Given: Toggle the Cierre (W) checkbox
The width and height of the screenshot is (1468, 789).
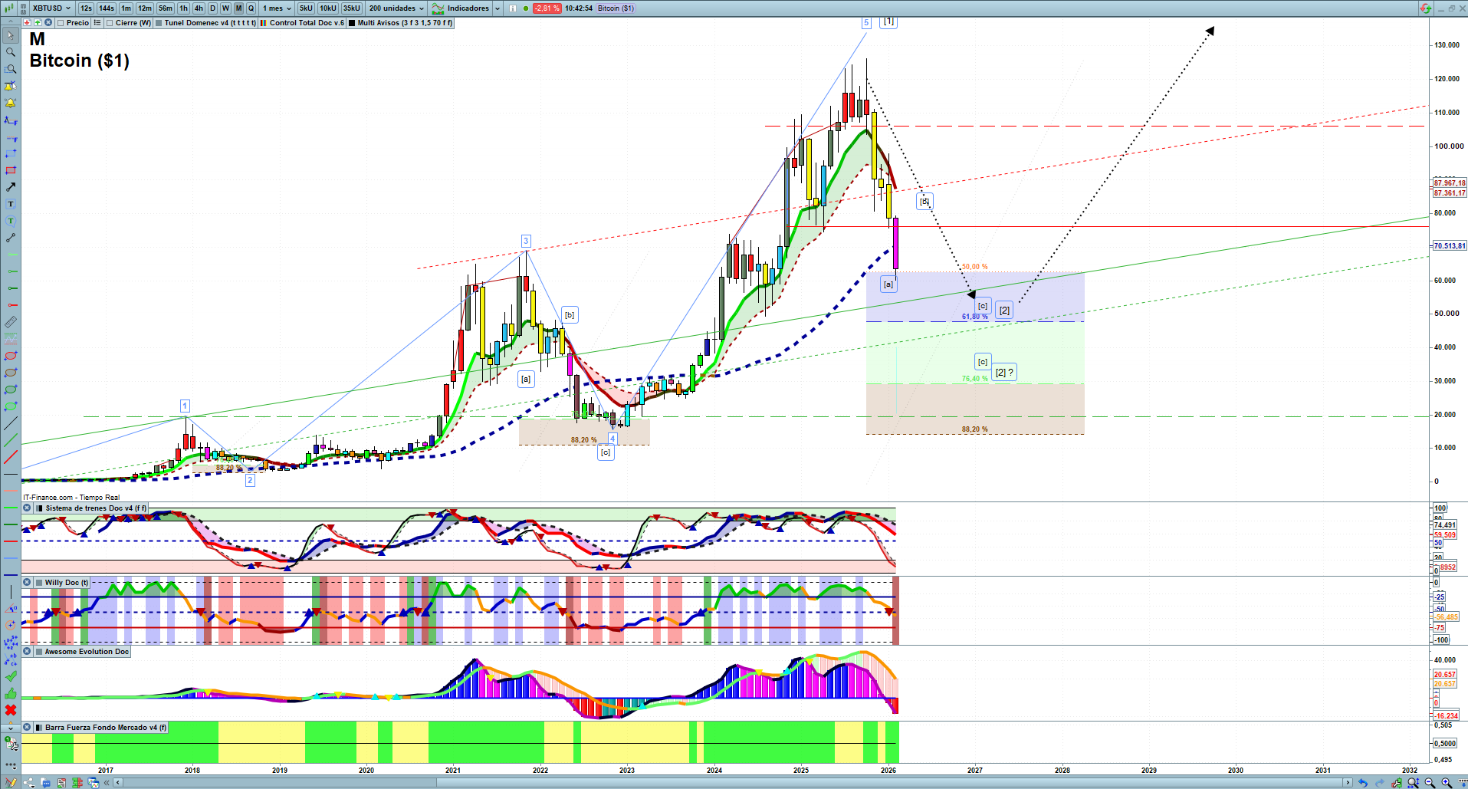Looking at the screenshot, I should (x=110, y=23).
